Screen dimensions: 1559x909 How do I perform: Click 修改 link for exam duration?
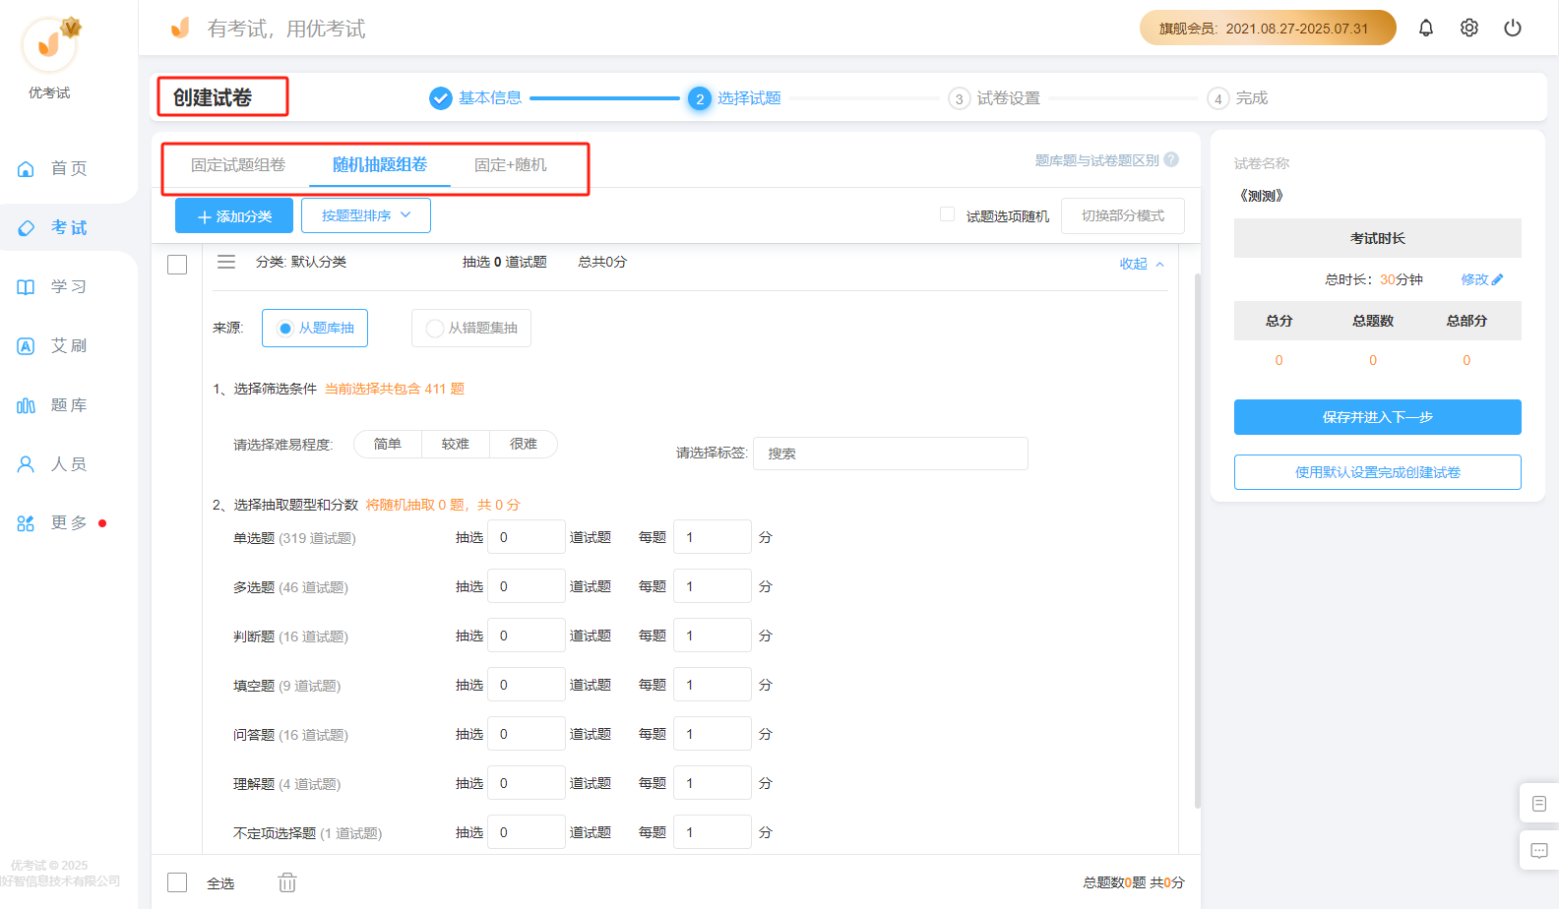1474,279
